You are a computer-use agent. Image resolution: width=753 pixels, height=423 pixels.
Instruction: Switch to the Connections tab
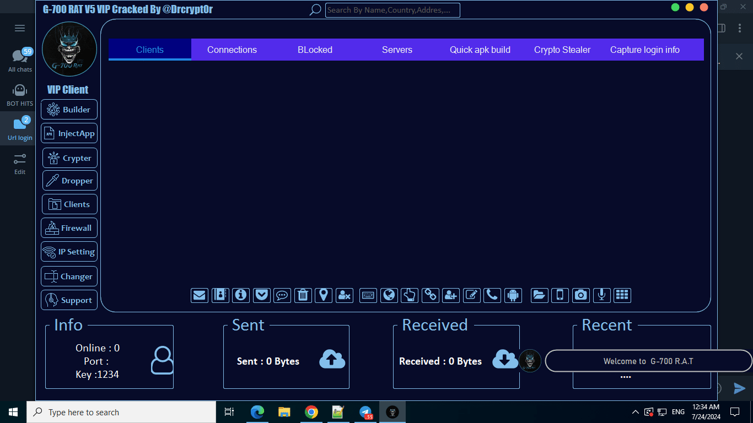pos(232,50)
